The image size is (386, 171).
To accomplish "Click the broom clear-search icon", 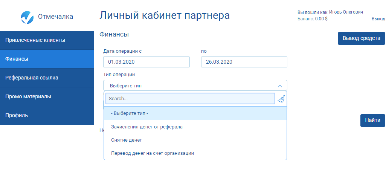I will pos(281,99).
